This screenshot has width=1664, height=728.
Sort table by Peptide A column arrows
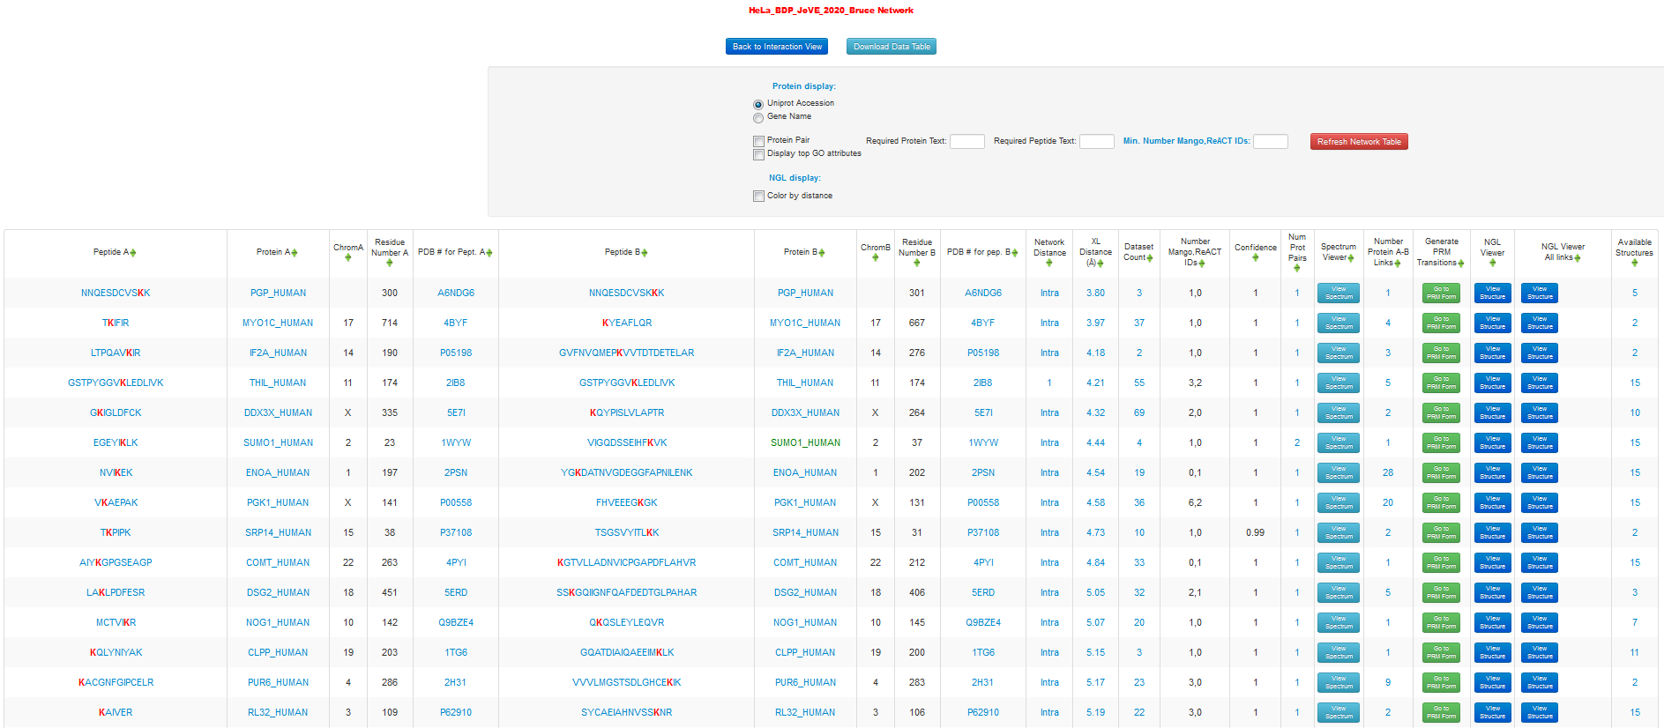tap(133, 253)
